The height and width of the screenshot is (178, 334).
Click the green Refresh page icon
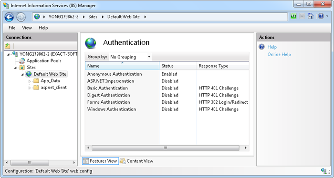294,16
